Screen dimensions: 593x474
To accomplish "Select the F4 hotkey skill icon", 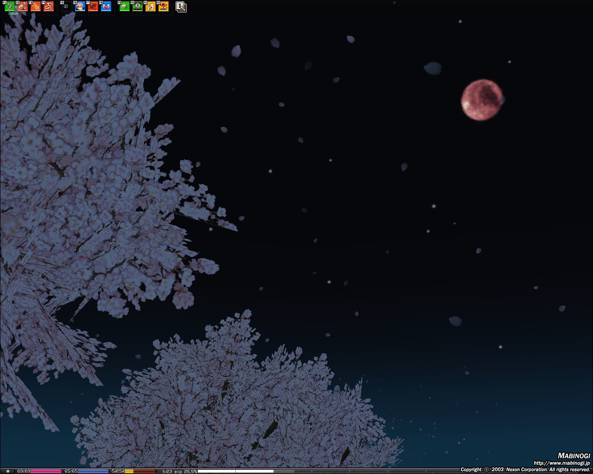I will click(48, 6).
